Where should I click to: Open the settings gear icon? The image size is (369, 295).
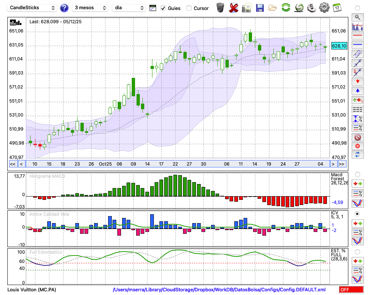pyautogui.click(x=324, y=8)
